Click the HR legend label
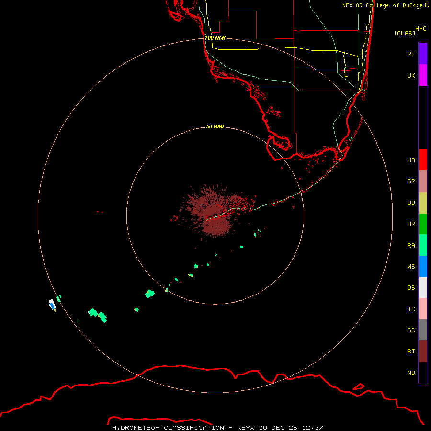Image resolution: width=431 pixels, height=431 pixels. point(411,224)
